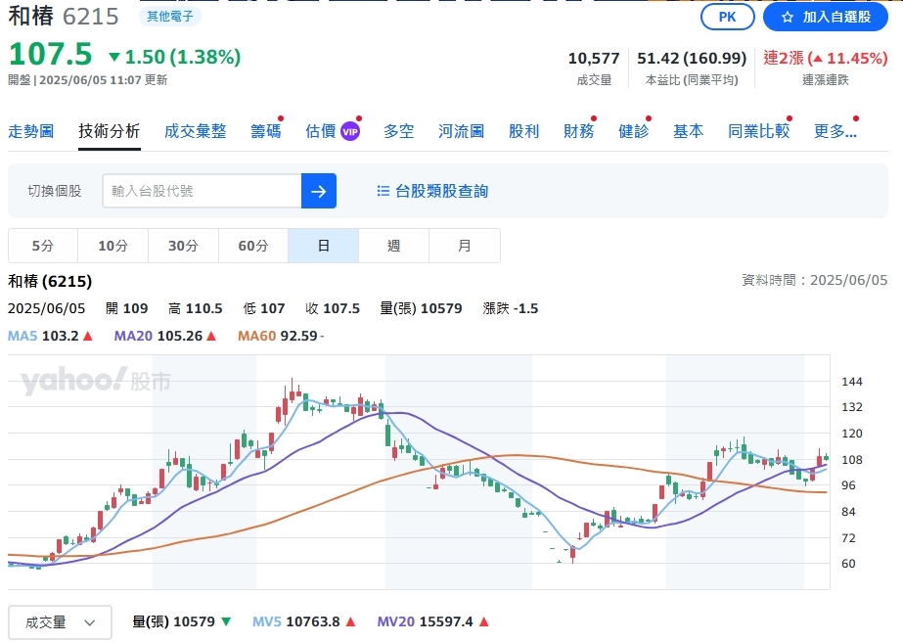Click the VIP badge on the 估價 tab
Image resolution: width=903 pixels, height=643 pixels.
coord(353,129)
